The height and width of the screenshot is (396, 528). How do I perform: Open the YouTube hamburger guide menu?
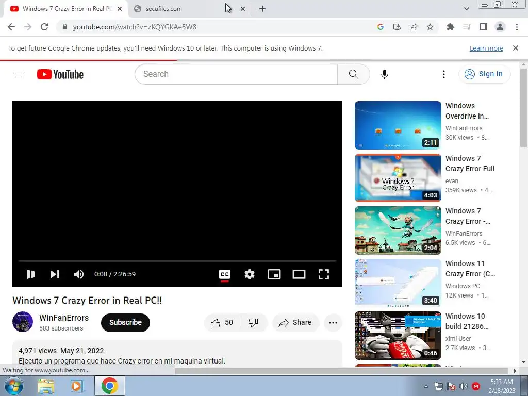[x=19, y=74]
